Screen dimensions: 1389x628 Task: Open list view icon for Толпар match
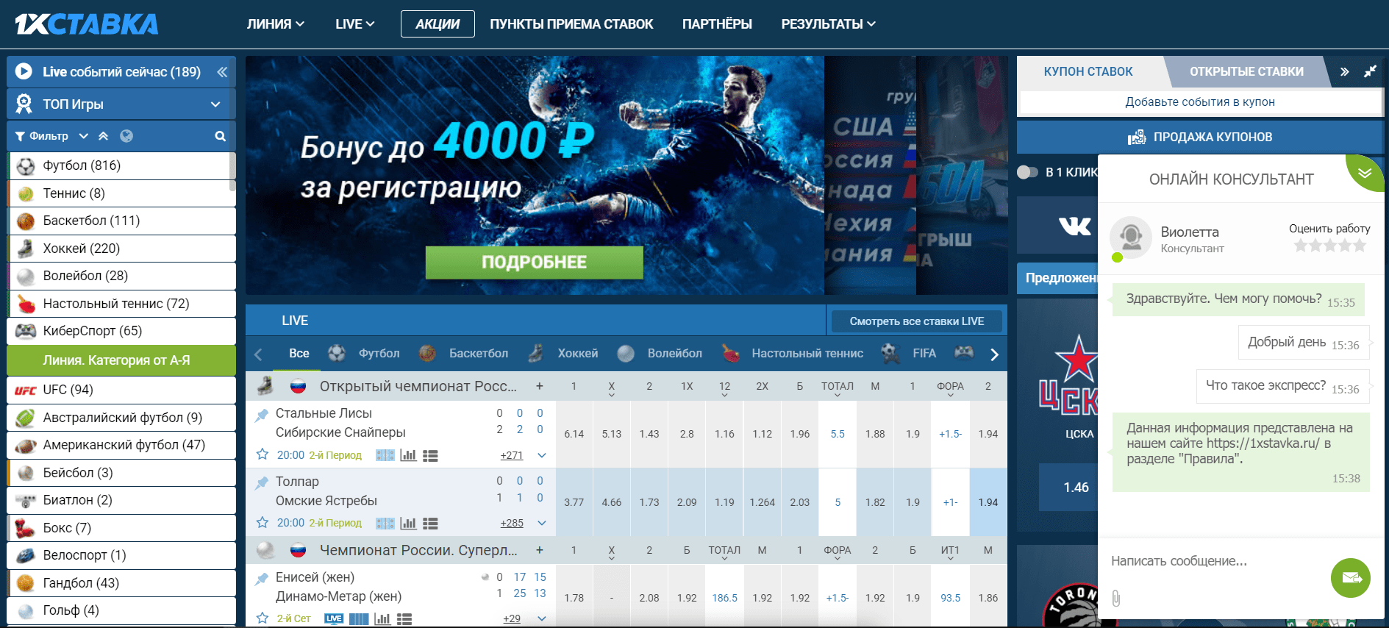431,524
